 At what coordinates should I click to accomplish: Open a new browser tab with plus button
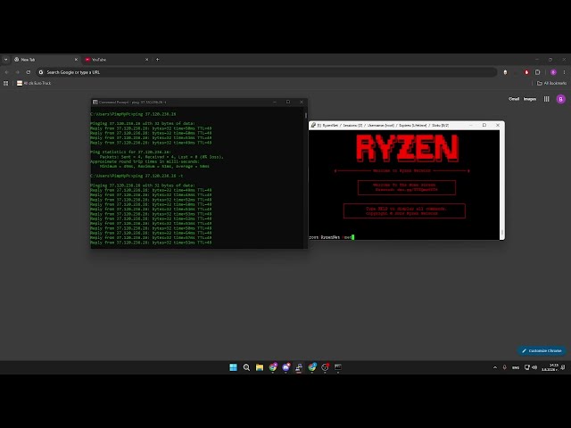157,60
